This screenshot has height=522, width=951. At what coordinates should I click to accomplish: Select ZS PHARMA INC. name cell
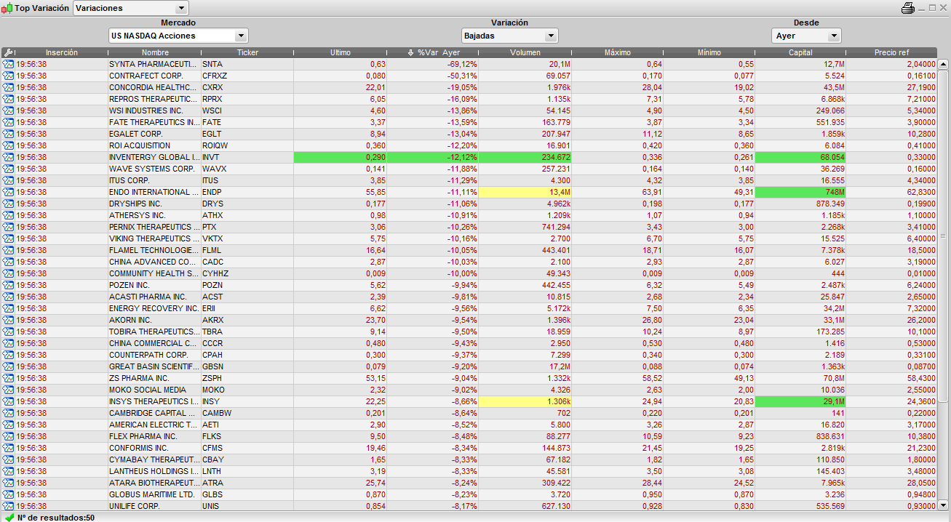point(155,378)
